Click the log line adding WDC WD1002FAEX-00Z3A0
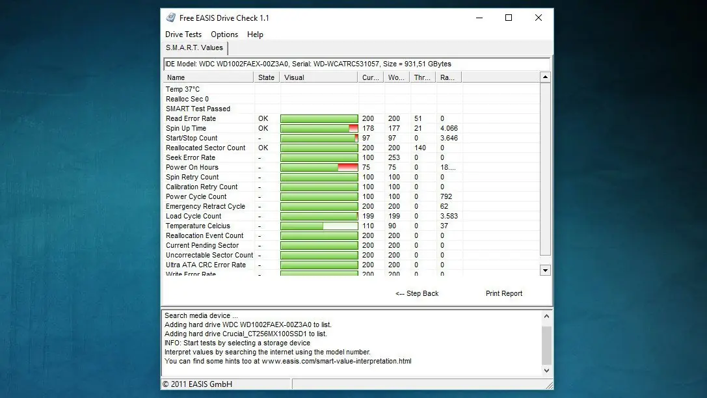The height and width of the screenshot is (398, 707). (248, 325)
